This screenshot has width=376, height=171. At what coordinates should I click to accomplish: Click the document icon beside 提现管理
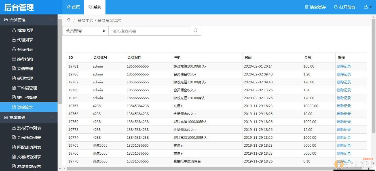coord(14,78)
